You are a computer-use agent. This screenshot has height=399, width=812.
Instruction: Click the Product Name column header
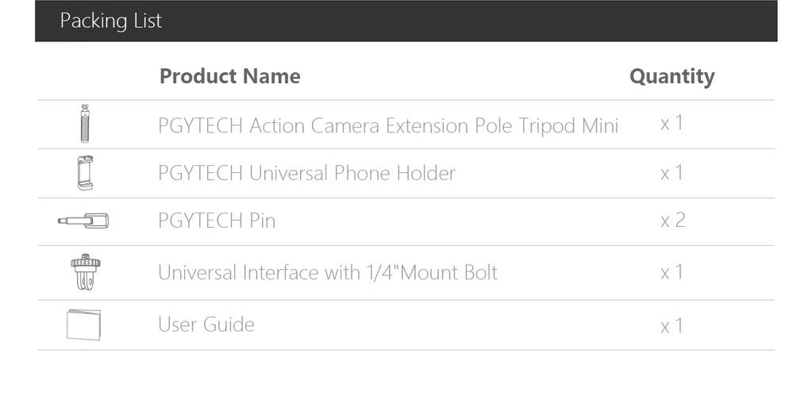pyautogui.click(x=230, y=76)
